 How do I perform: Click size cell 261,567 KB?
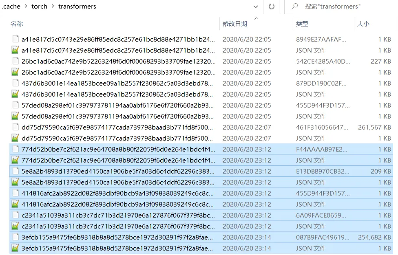coord(374,127)
